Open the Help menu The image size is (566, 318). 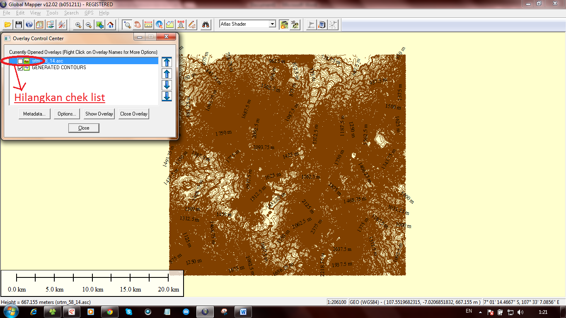click(104, 13)
